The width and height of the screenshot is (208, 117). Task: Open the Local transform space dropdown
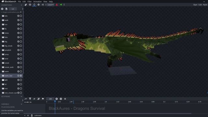(50, 5)
